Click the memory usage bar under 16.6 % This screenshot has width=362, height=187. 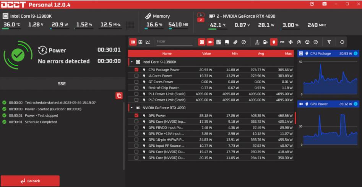pos(154,29)
